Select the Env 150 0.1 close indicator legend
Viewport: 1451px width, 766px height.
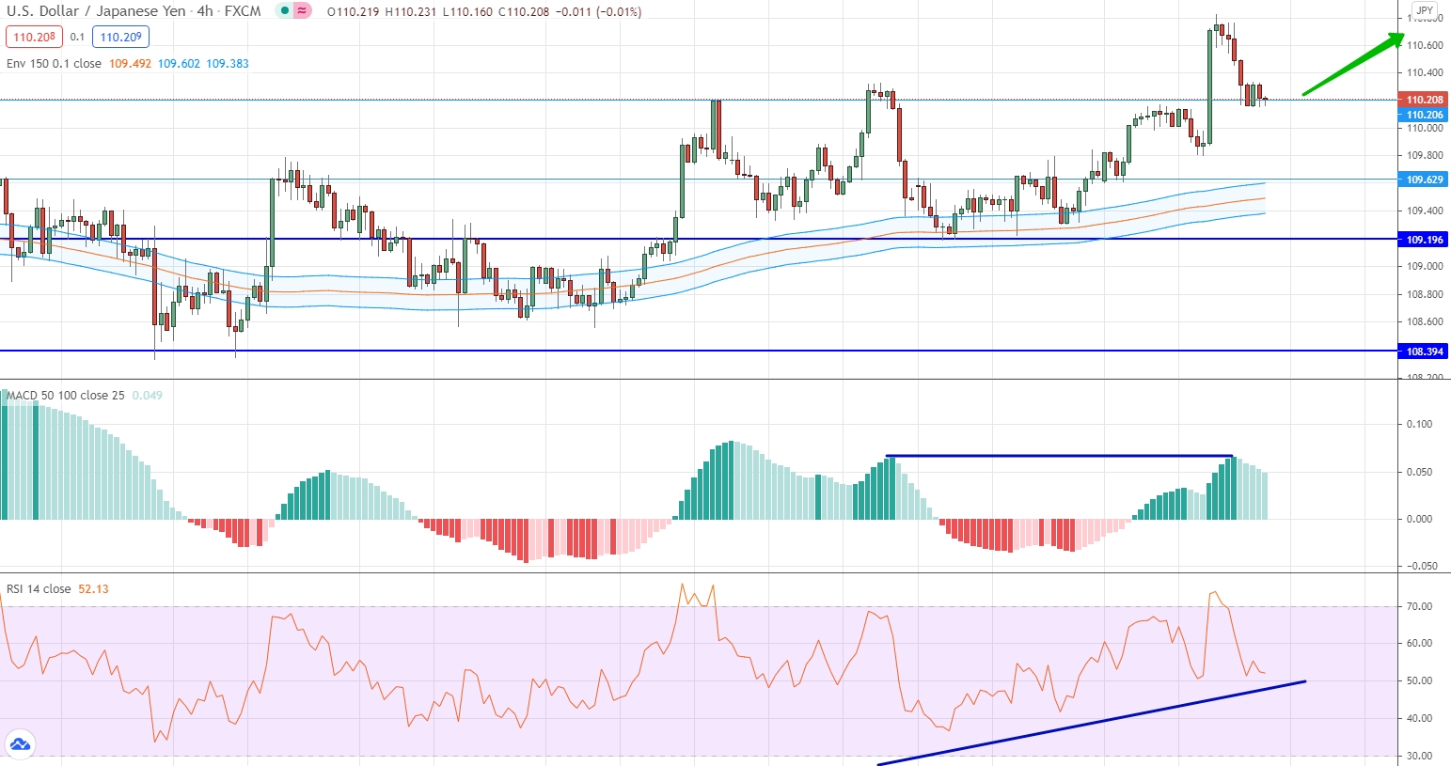tap(54, 64)
